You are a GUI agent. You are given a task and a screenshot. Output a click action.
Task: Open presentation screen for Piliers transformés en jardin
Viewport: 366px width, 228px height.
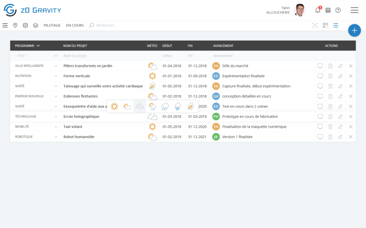coord(320,66)
